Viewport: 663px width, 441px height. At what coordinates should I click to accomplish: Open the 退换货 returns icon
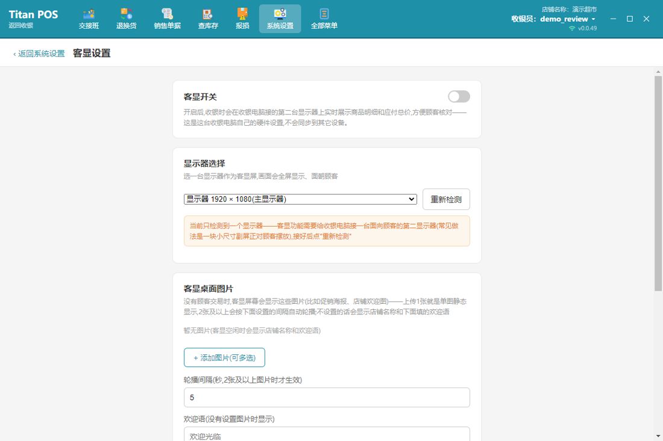126,19
